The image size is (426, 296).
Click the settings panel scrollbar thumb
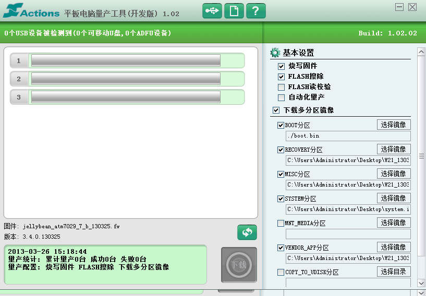pos(421,156)
